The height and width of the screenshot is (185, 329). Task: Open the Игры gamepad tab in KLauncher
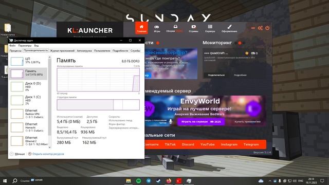point(157,29)
